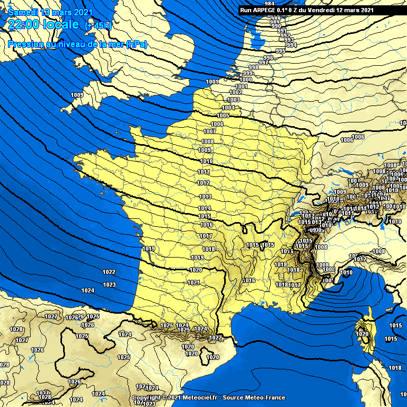
Task: Click the 1012 isobar label in central France
Action: pyautogui.click(x=203, y=183)
